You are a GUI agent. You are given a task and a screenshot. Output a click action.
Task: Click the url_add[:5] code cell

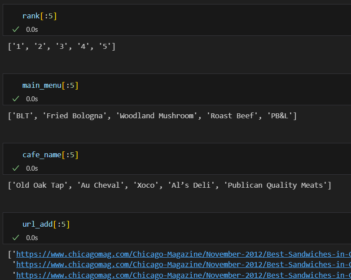(x=177, y=228)
